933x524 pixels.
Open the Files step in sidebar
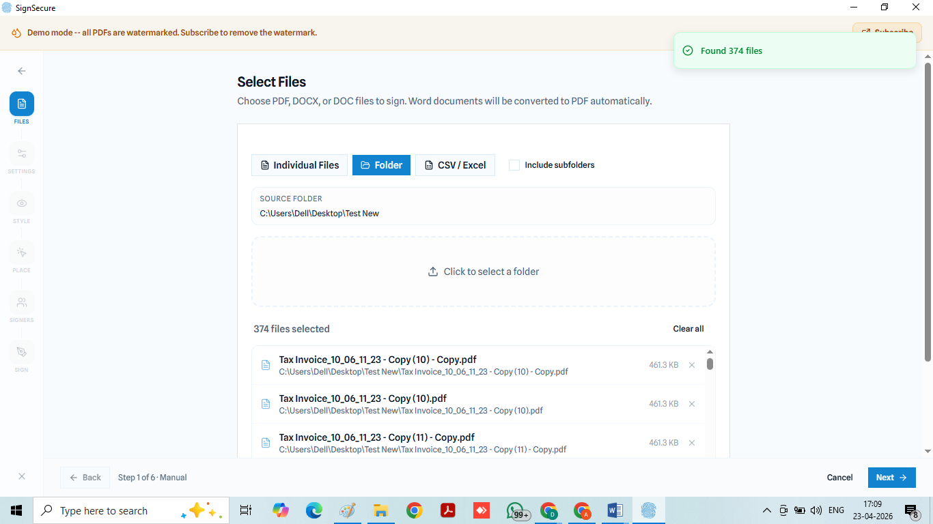point(22,104)
